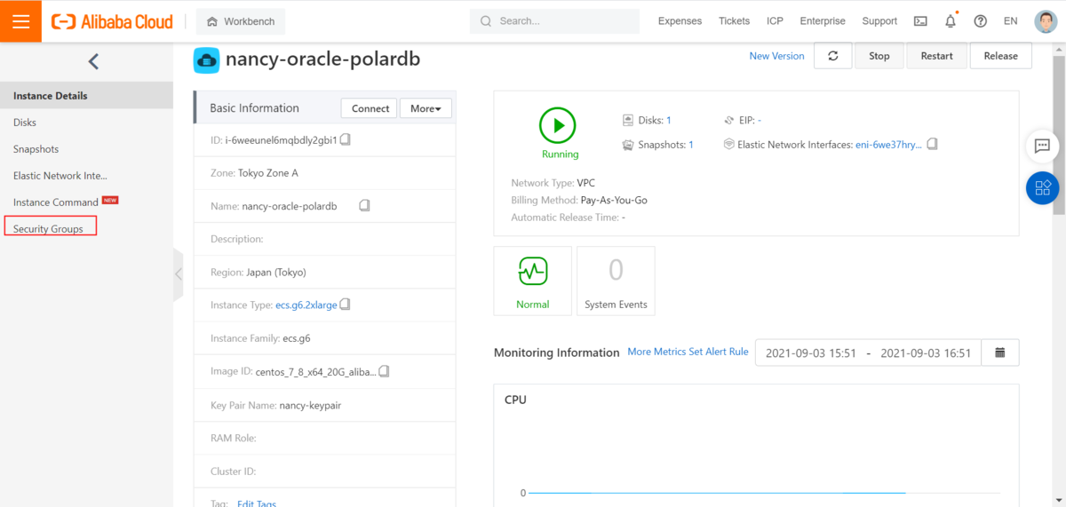Open Security Groups in sidebar
Image resolution: width=1066 pixels, height=507 pixels.
coord(50,228)
